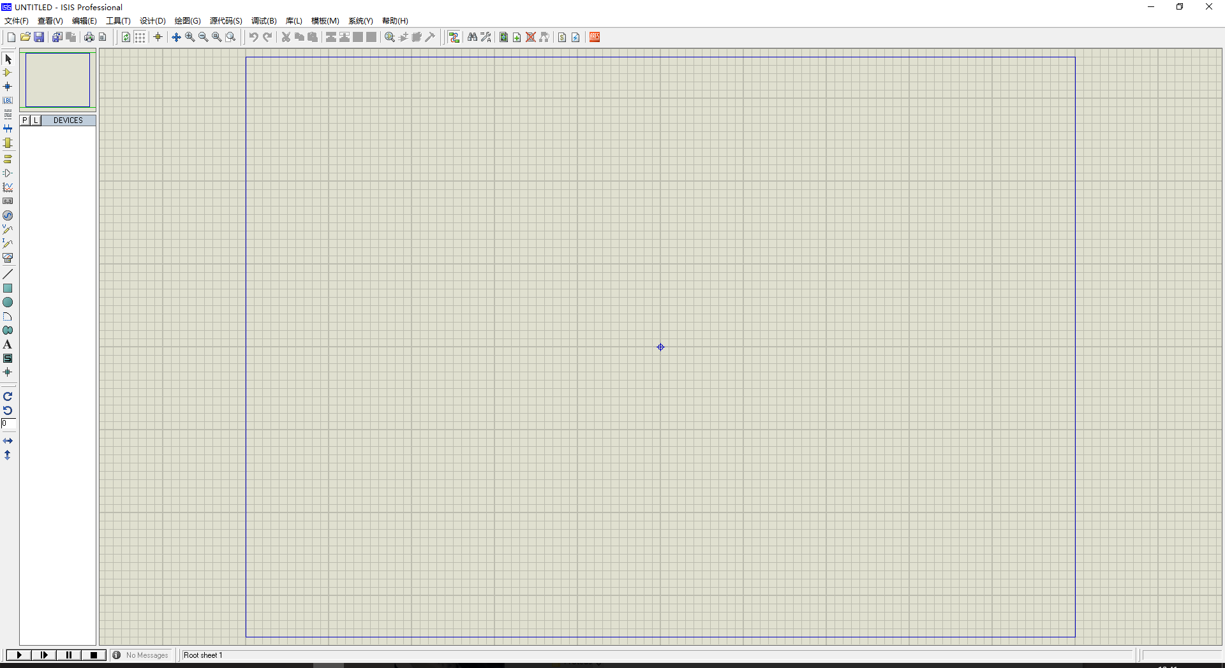Zoom out of the schematic
Image resolution: width=1225 pixels, height=668 pixels.
click(x=204, y=37)
